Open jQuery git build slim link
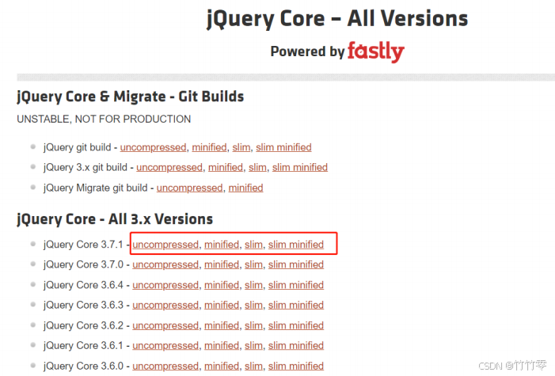 241,147
